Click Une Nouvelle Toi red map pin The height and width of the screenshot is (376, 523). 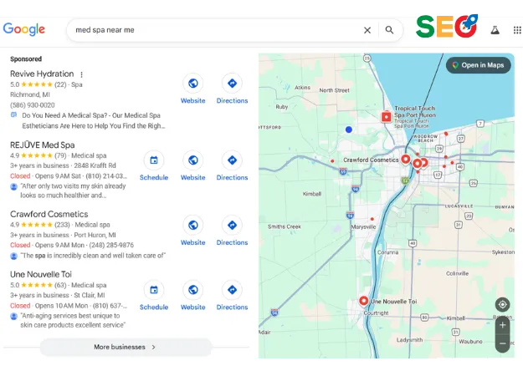tap(363, 301)
